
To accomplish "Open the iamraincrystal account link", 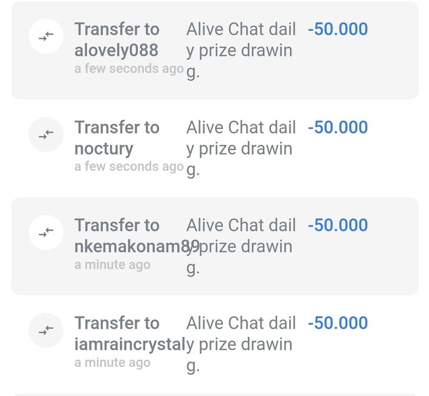I will pyautogui.click(x=128, y=345).
